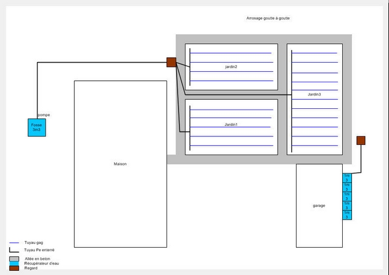Click the pompe label above the fosse
The height and width of the screenshot is (275, 389).
(44, 114)
